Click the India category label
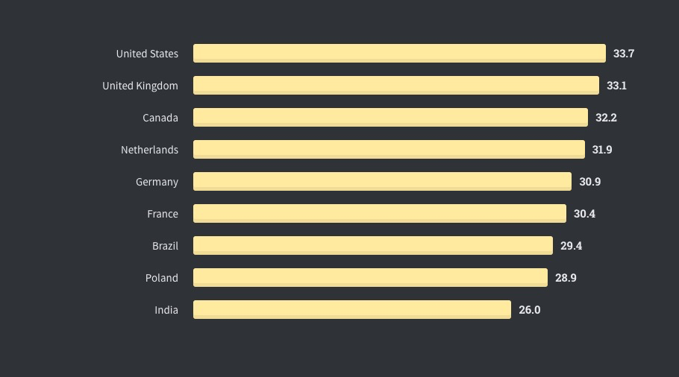Viewport: 679px width, 377px height. pos(166,310)
